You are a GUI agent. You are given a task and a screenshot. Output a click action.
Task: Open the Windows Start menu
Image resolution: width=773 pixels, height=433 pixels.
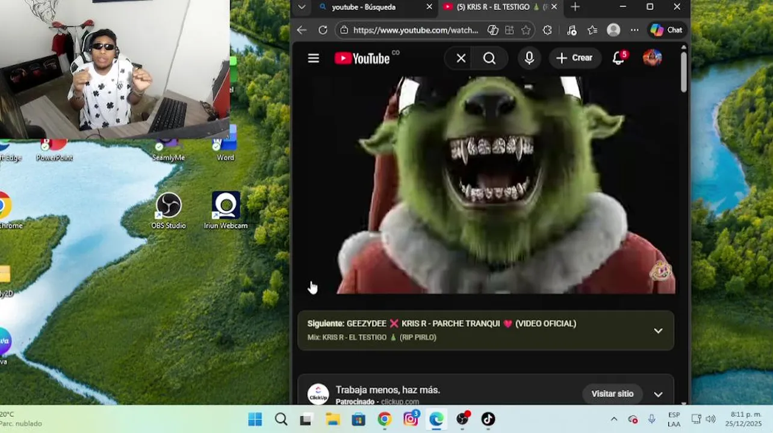coord(255,419)
